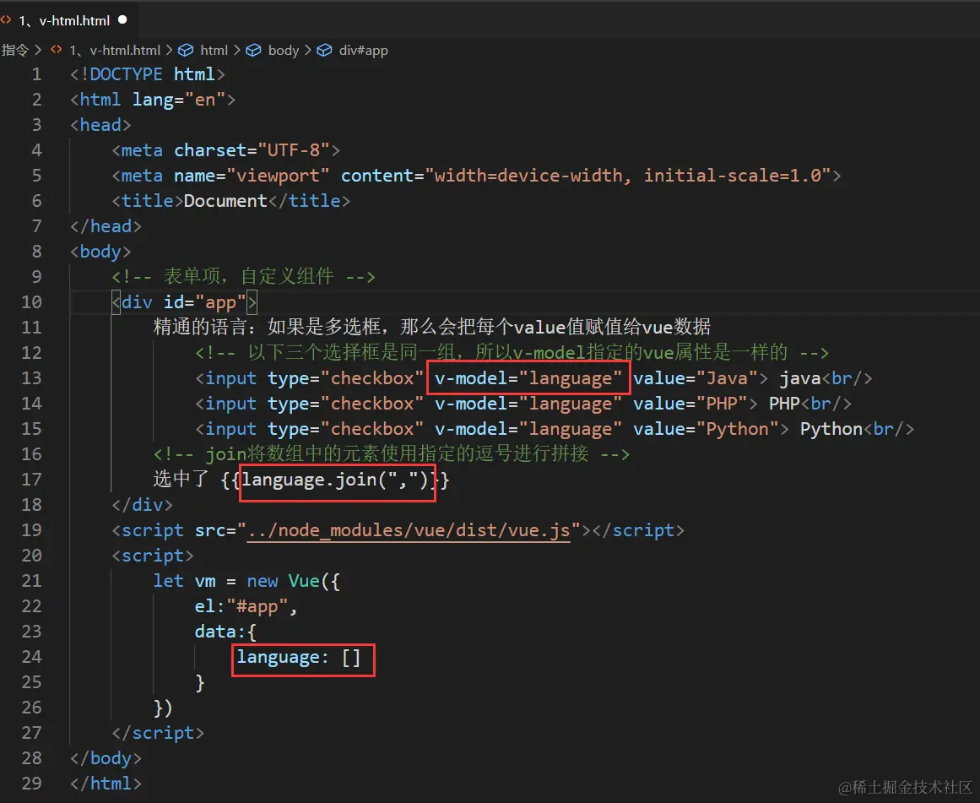
Task: Click v-model="language" on line 13
Action: [528, 377]
